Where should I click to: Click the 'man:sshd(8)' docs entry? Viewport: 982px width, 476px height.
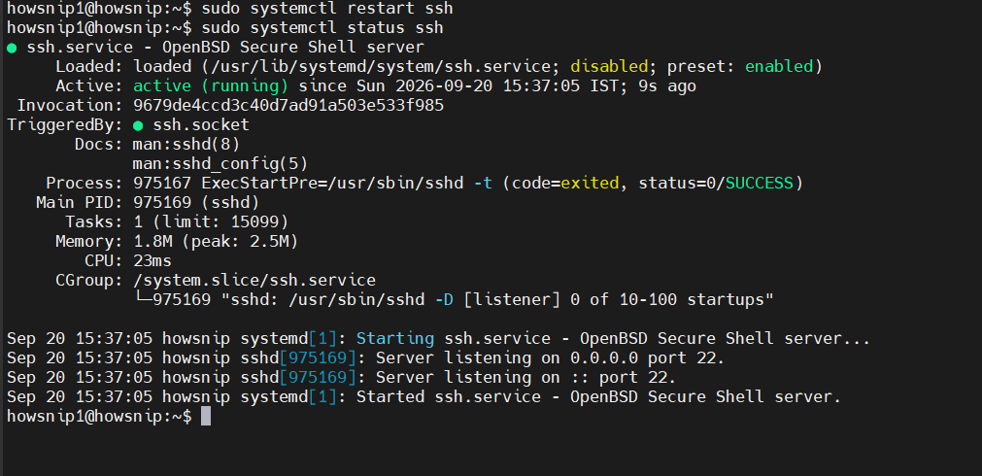click(186, 145)
